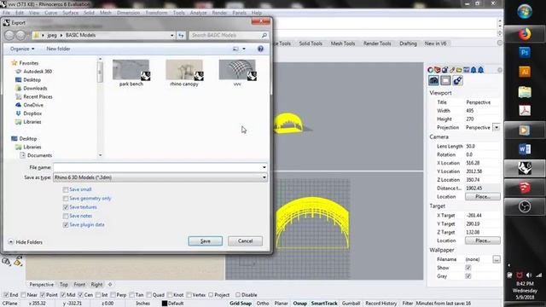The height and width of the screenshot is (307, 546).
Task: Select Downloads in Favorites list
Action: 35,89
